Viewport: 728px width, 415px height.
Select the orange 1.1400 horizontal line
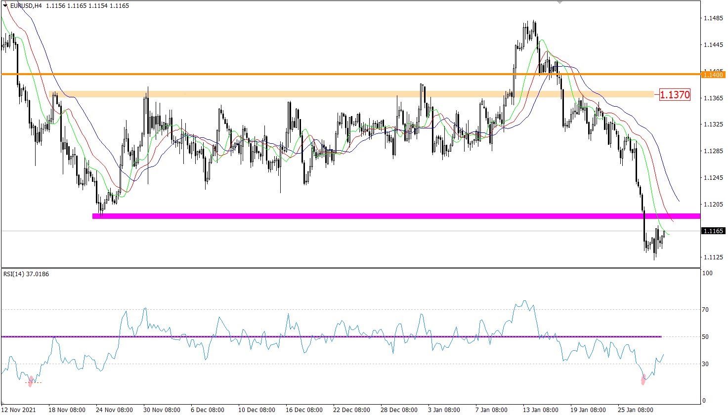click(x=350, y=74)
